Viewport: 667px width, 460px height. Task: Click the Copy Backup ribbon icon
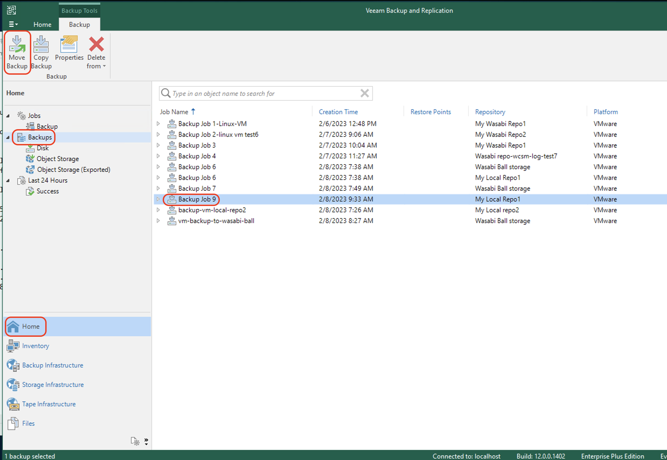[x=41, y=44]
